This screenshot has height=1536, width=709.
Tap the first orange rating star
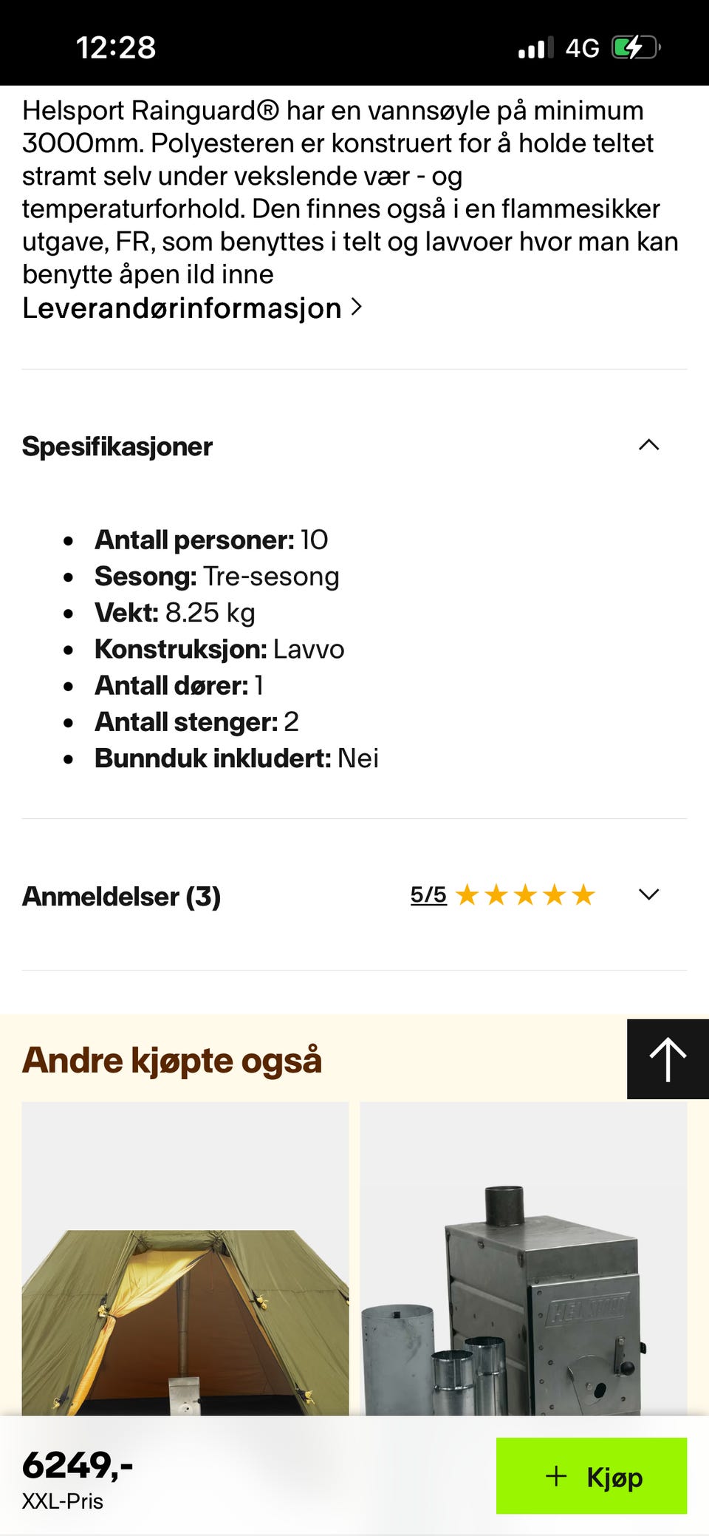(x=467, y=895)
